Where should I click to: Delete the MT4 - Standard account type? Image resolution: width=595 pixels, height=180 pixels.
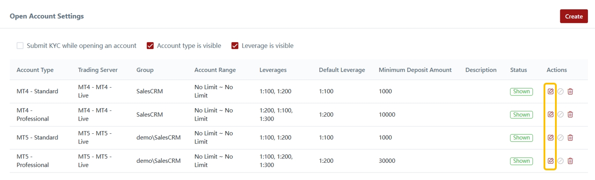tap(570, 92)
